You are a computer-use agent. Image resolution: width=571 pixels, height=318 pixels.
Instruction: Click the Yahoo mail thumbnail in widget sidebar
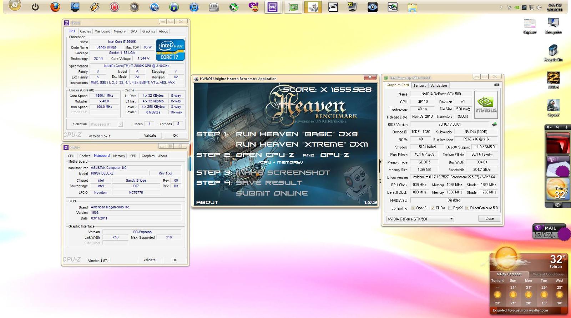(x=557, y=166)
